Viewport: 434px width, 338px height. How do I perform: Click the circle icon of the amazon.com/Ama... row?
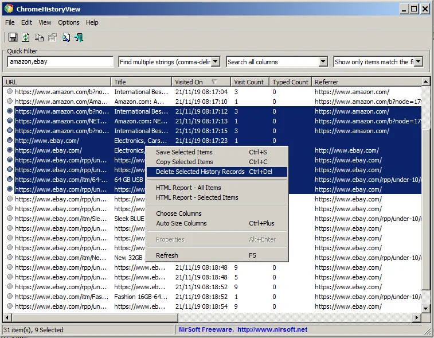(x=10, y=101)
